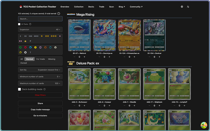Filter by Psychic energy type
210x131 pixels.
point(40,47)
